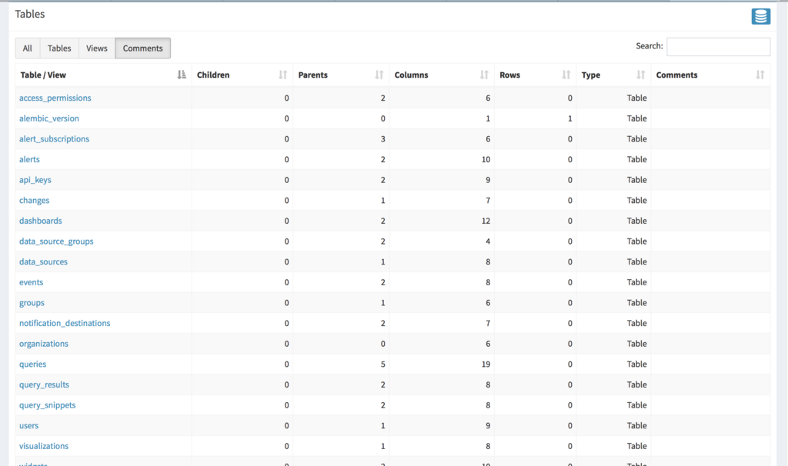Open the visualizations table link
This screenshot has height=466, width=788.
(44, 446)
